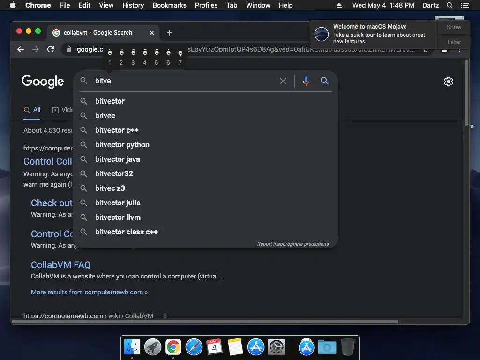Open Calendar from the dock

(214, 347)
